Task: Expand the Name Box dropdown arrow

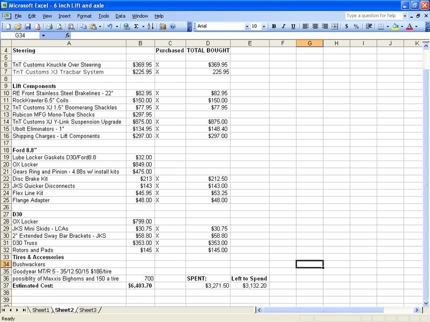Action: (x=44, y=35)
